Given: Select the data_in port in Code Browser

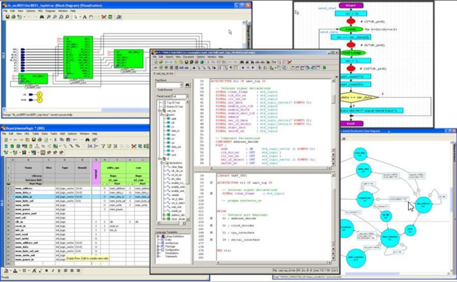Looking at the screenshot, I should pos(175,131).
